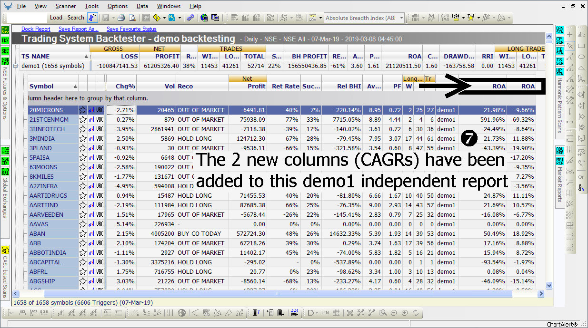Open the D timeframe dropdown in bottom toolbar

(312, 313)
